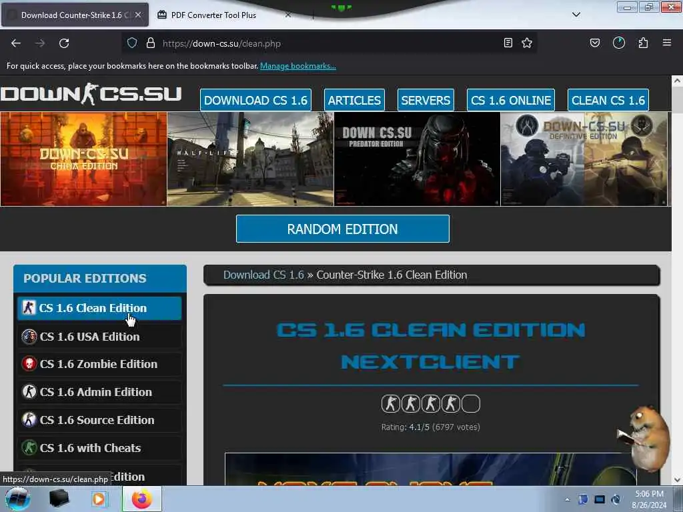Select CS 1.6 Zombie Edition in sidebar
Viewport: 683px width, 512px height.
(x=99, y=364)
